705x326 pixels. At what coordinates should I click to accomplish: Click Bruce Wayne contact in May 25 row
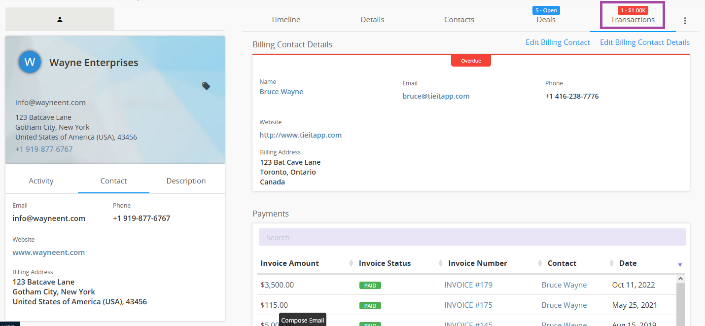tap(564, 305)
